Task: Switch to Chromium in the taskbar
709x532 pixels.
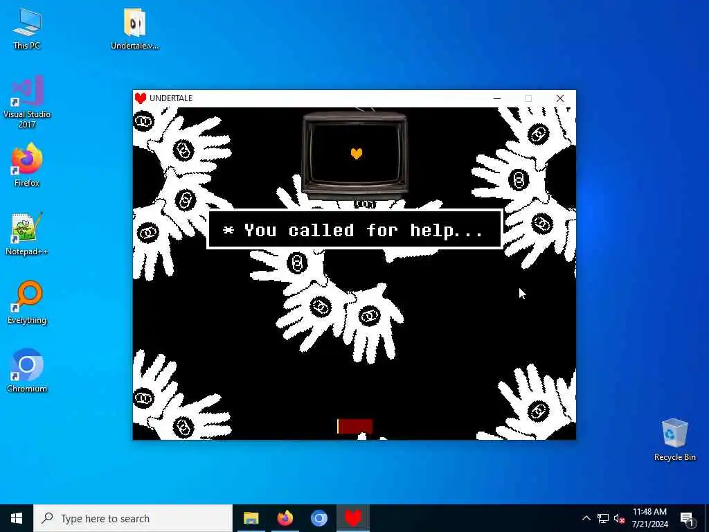Action: 318,518
